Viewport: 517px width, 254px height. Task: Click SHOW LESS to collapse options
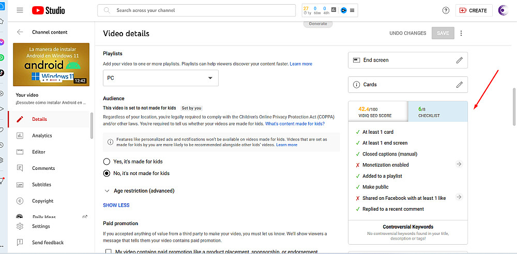tap(116, 205)
